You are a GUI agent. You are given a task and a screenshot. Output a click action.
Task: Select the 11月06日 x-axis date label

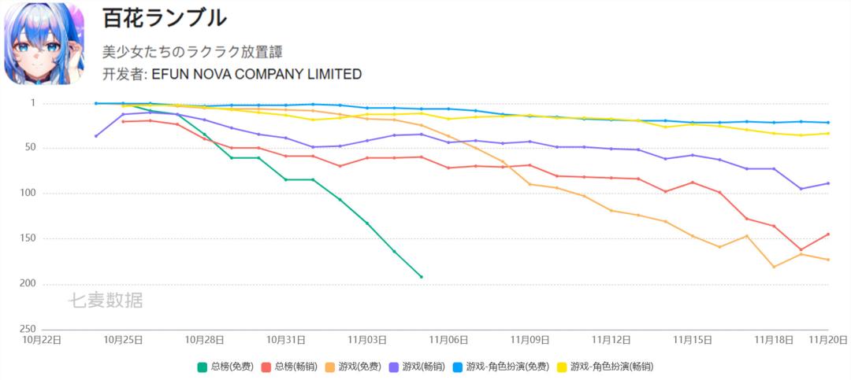pyautogui.click(x=448, y=340)
